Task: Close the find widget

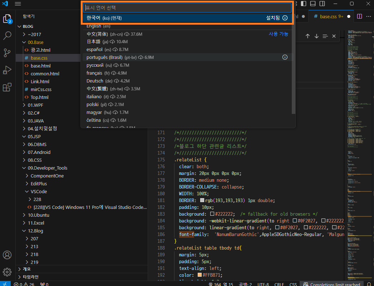Action: click(x=334, y=36)
